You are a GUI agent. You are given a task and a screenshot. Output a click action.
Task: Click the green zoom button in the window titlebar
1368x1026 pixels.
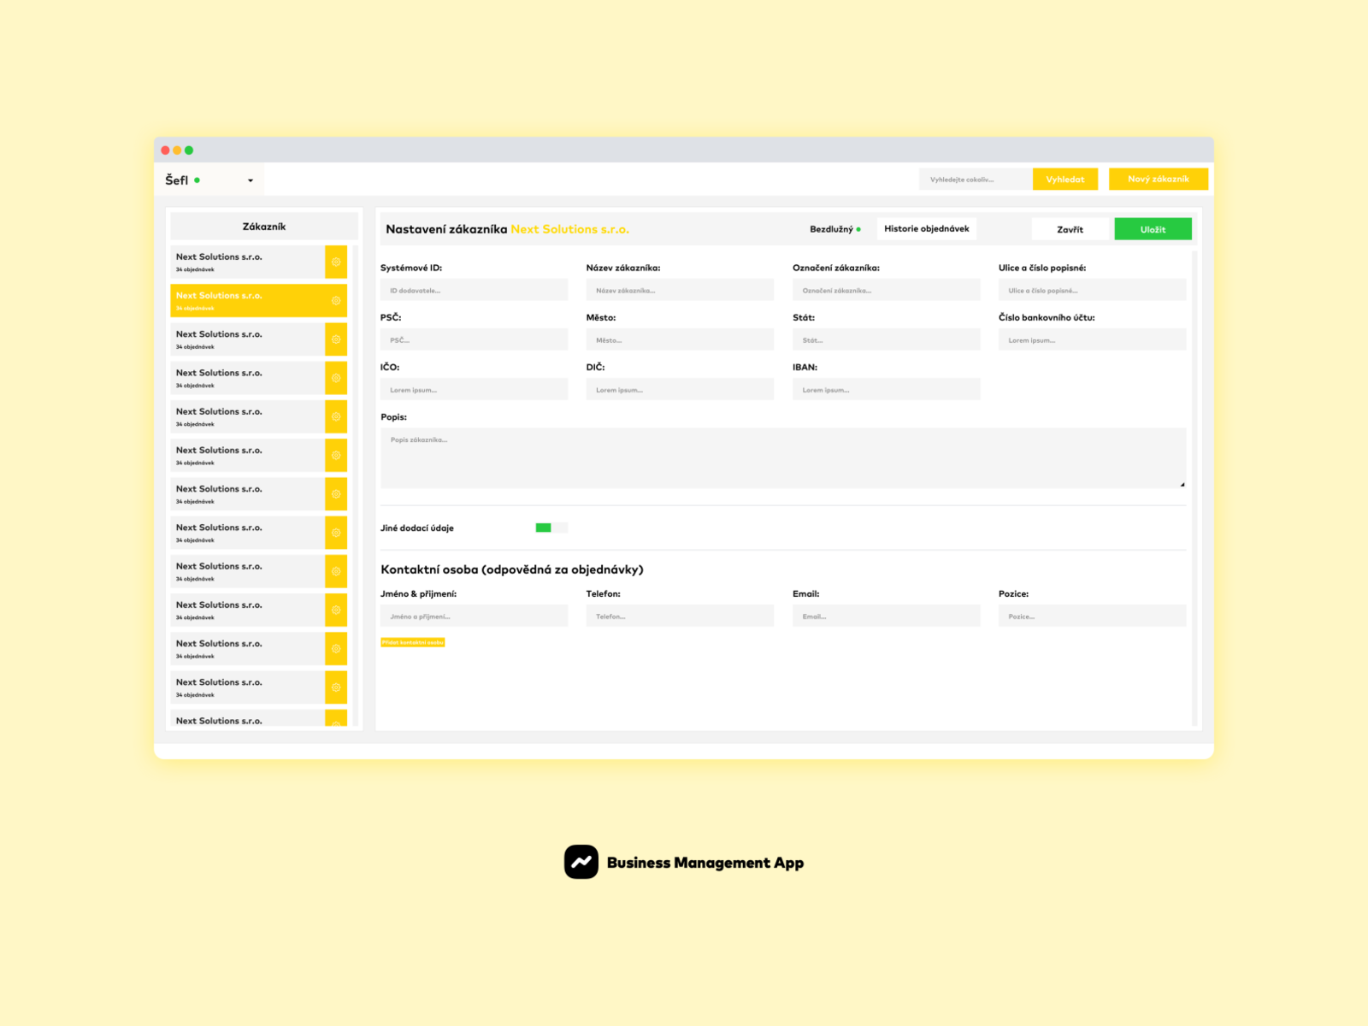188,149
